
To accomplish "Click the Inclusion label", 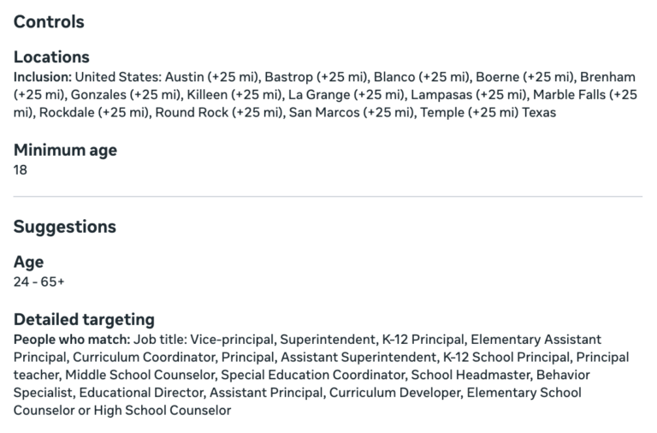I will click(43, 77).
